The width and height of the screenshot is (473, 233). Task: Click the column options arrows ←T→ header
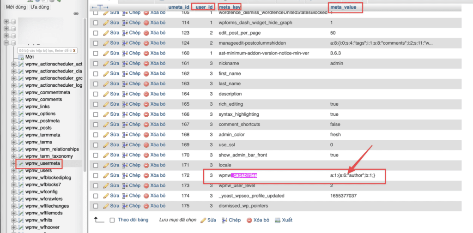coord(100,7)
